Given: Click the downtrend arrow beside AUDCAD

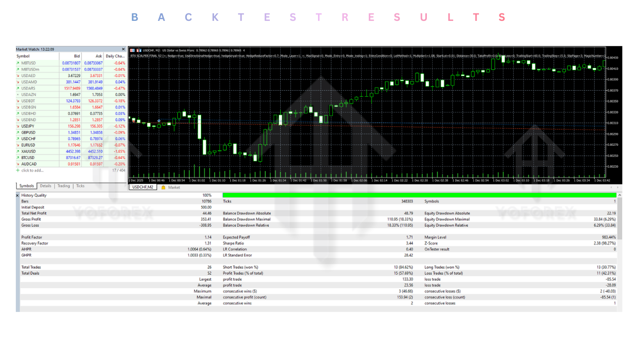Looking at the screenshot, I should (x=18, y=164).
